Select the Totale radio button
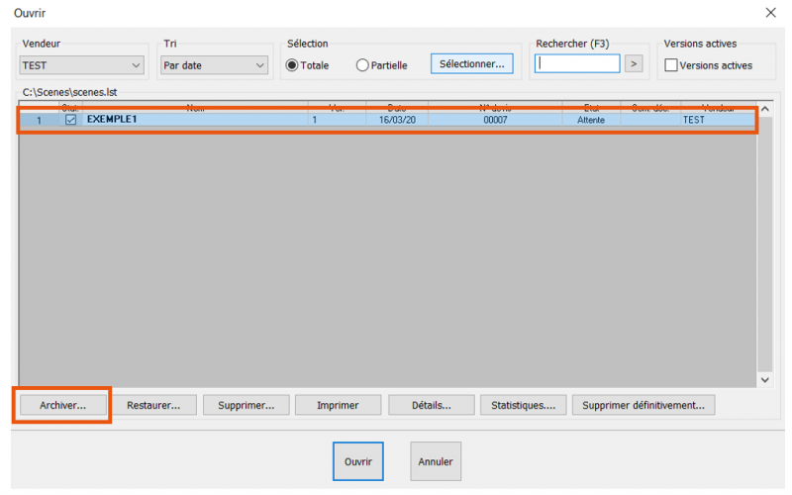 (x=292, y=65)
